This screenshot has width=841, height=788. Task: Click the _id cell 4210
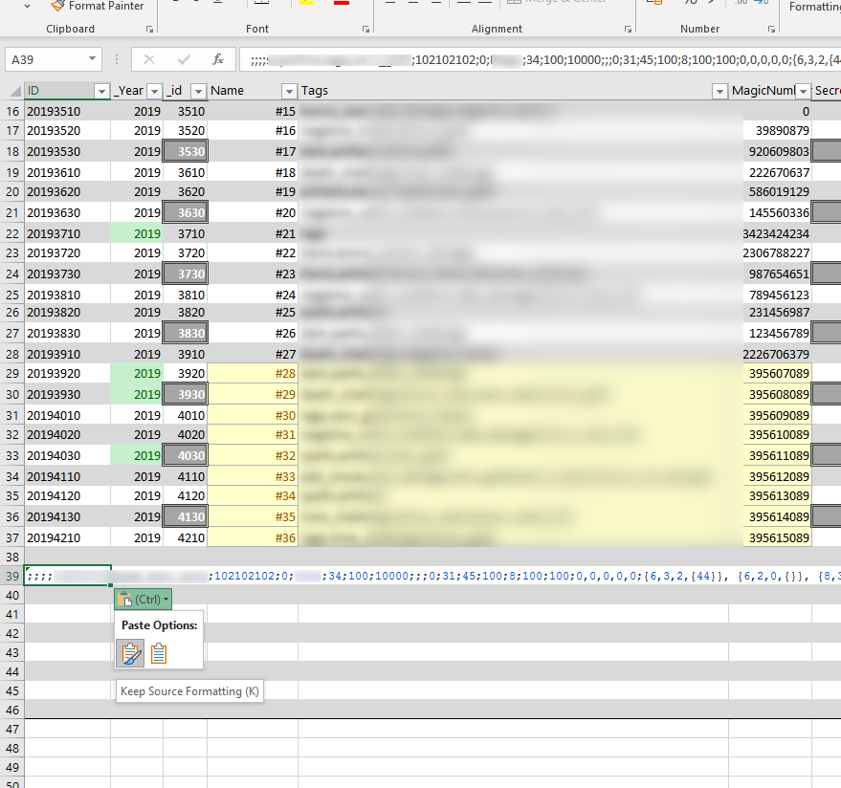tap(186, 537)
